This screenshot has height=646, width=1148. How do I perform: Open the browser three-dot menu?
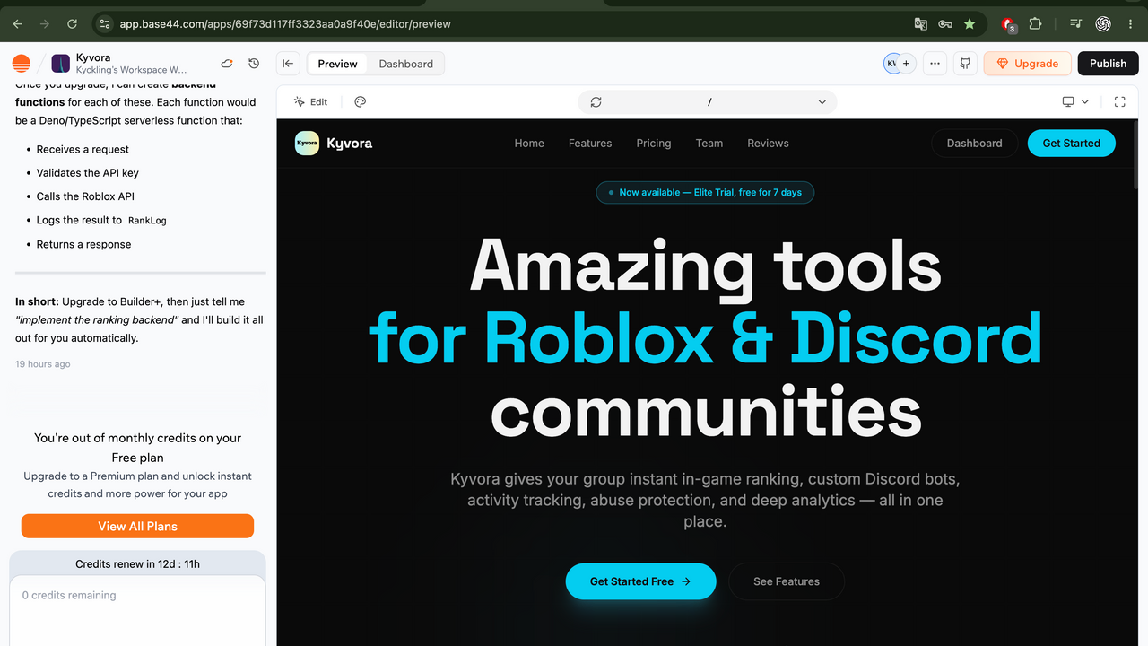click(x=1129, y=24)
